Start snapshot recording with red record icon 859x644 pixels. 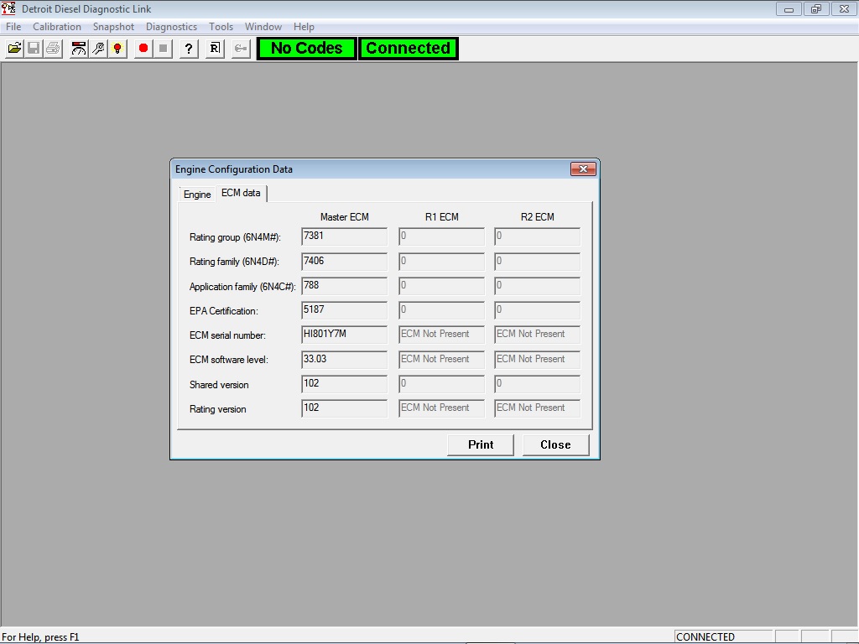click(x=143, y=48)
